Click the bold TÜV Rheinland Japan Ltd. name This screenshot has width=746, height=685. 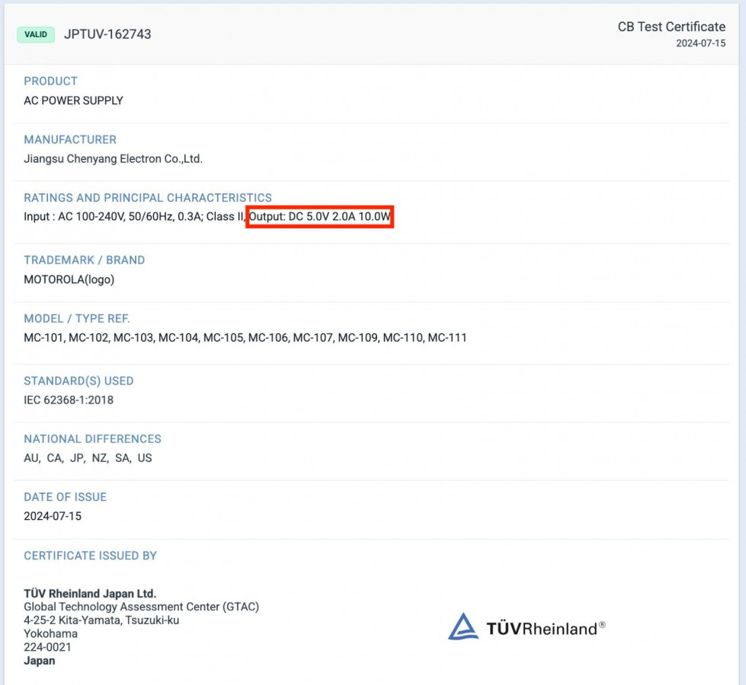coord(90,594)
